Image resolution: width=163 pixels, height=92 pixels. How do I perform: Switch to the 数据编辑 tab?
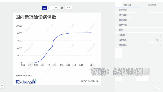[152, 5]
